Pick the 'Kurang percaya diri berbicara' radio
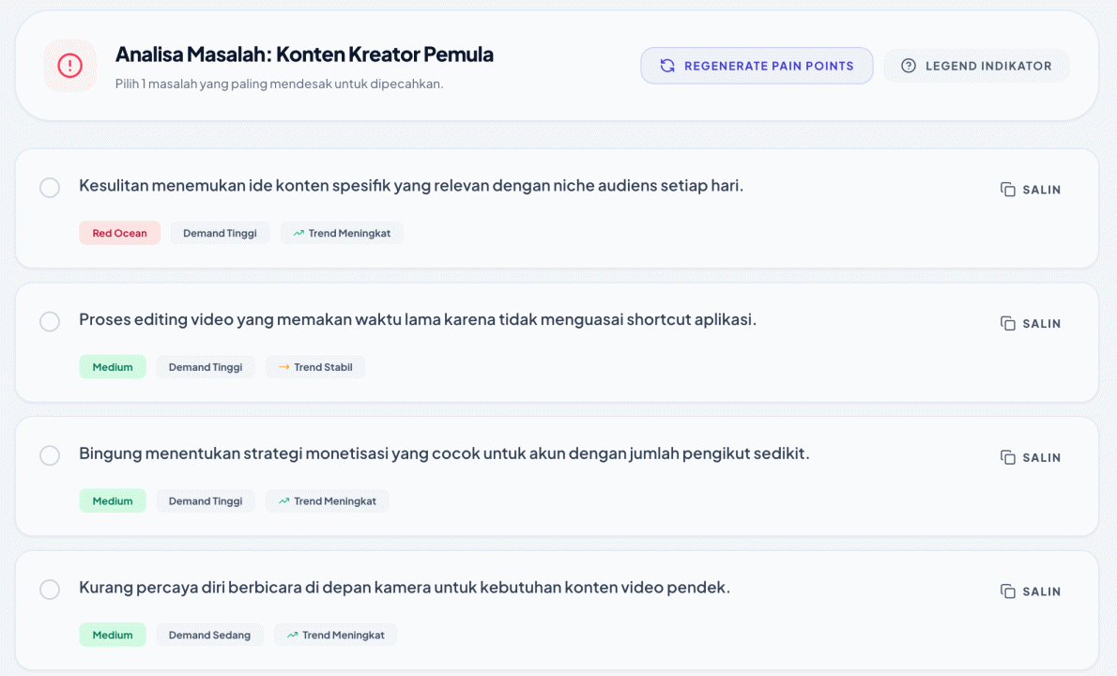 coord(50,589)
